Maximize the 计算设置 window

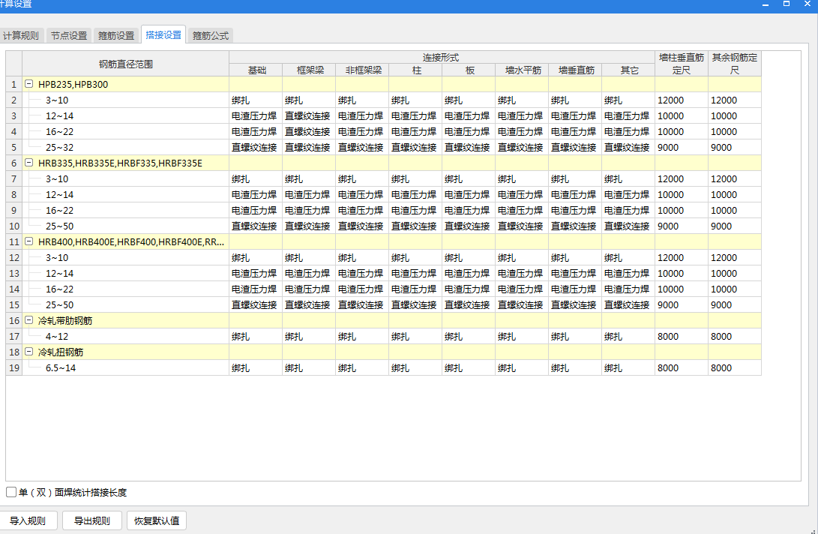[x=787, y=4]
